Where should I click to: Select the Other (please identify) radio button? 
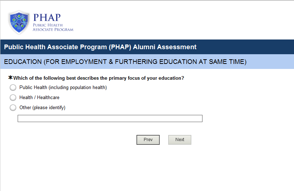(x=13, y=108)
